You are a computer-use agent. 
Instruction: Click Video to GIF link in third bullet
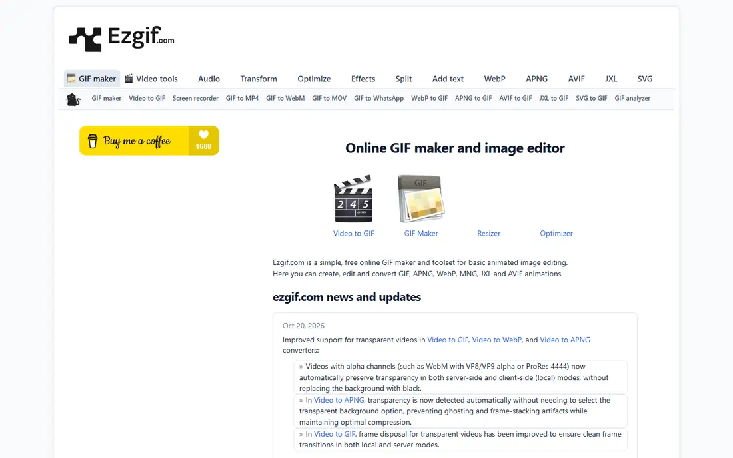[x=335, y=434]
